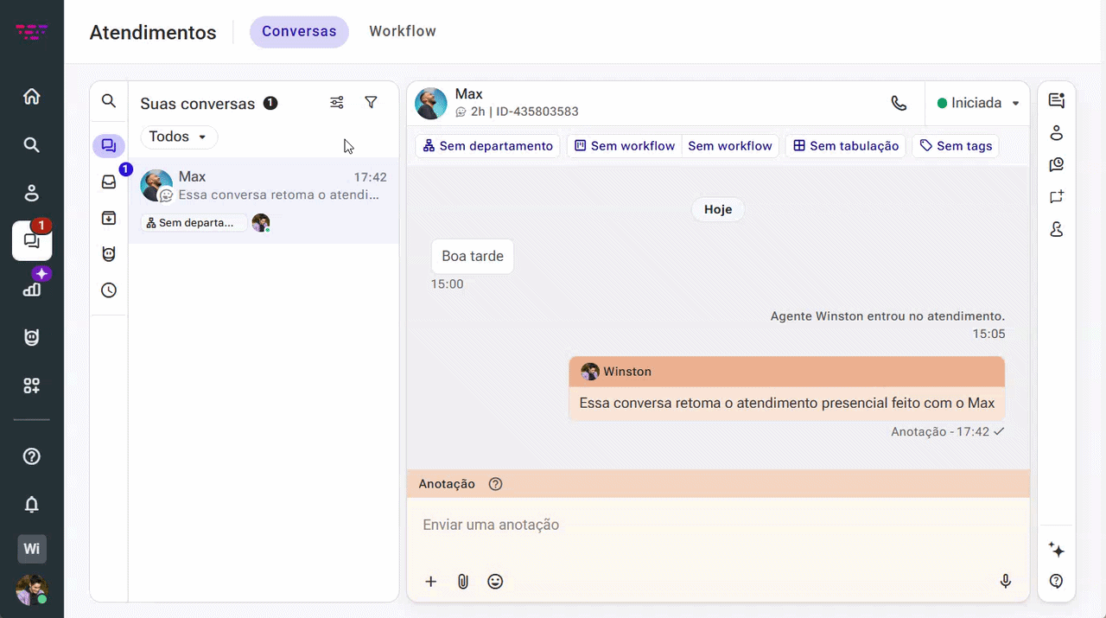This screenshot has height=618, width=1106.
Task: Expand the Iniciada status dropdown
Action: click(978, 103)
